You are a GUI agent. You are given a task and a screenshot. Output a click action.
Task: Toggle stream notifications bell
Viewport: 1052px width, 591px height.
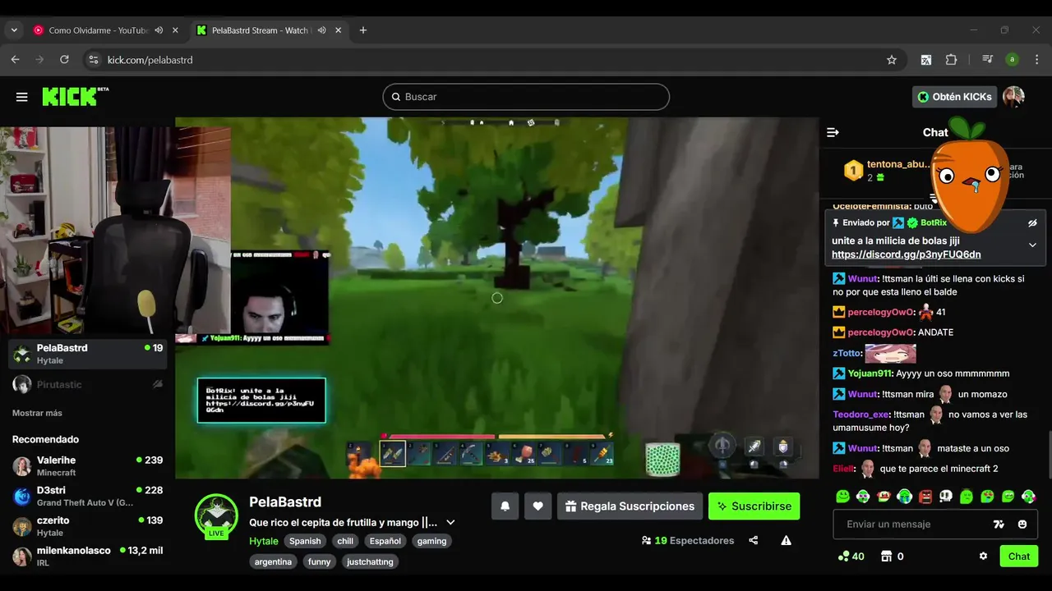[x=505, y=506]
